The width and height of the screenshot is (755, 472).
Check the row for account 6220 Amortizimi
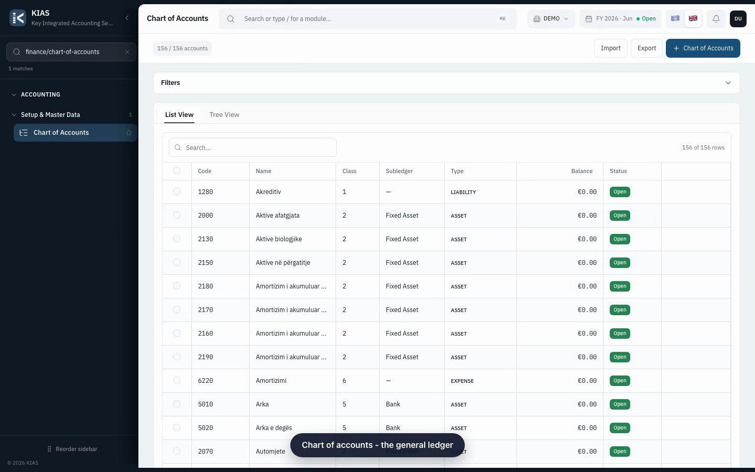tap(177, 380)
